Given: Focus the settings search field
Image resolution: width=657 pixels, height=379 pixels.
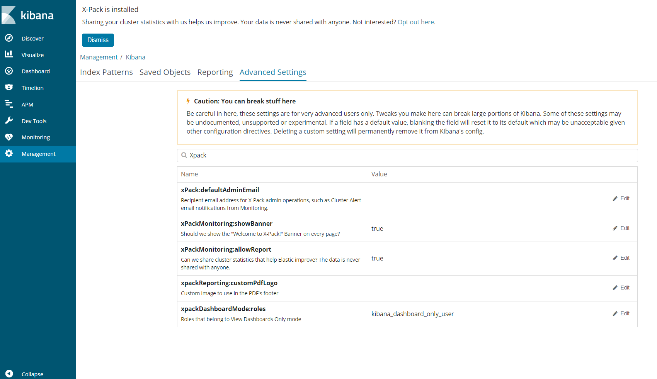Looking at the screenshot, I should tap(410, 156).
